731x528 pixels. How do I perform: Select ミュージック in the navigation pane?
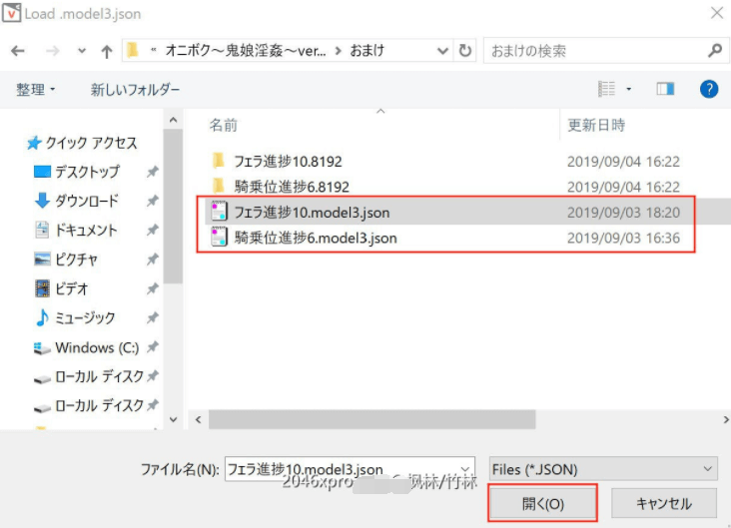click(85, 317)
